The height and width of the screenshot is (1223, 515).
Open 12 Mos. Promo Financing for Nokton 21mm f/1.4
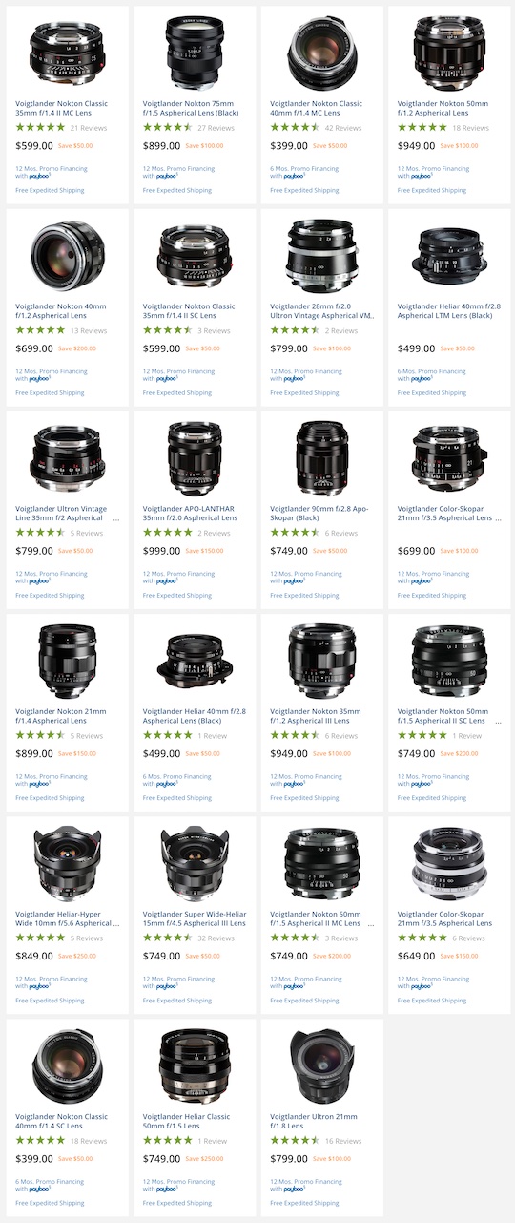coord(51,776)
